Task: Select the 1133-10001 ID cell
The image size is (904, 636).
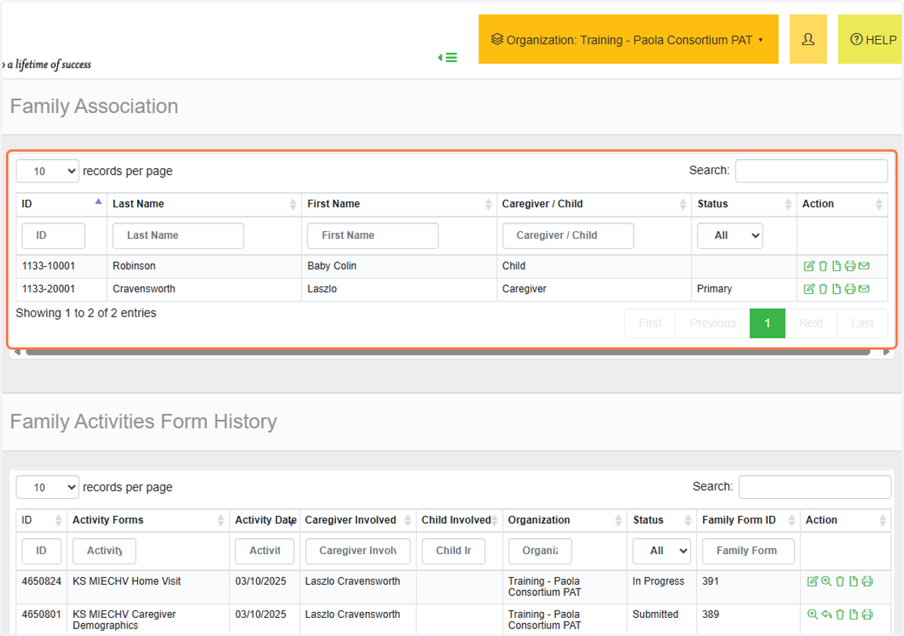Action: pos(62,266)
